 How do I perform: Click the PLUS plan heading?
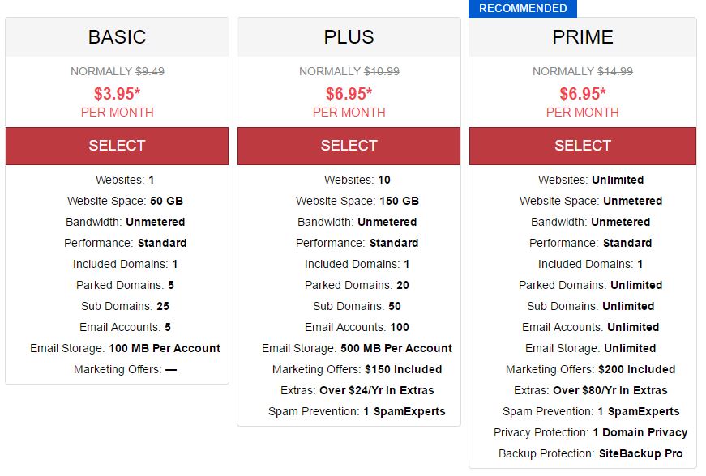point(349,37)
